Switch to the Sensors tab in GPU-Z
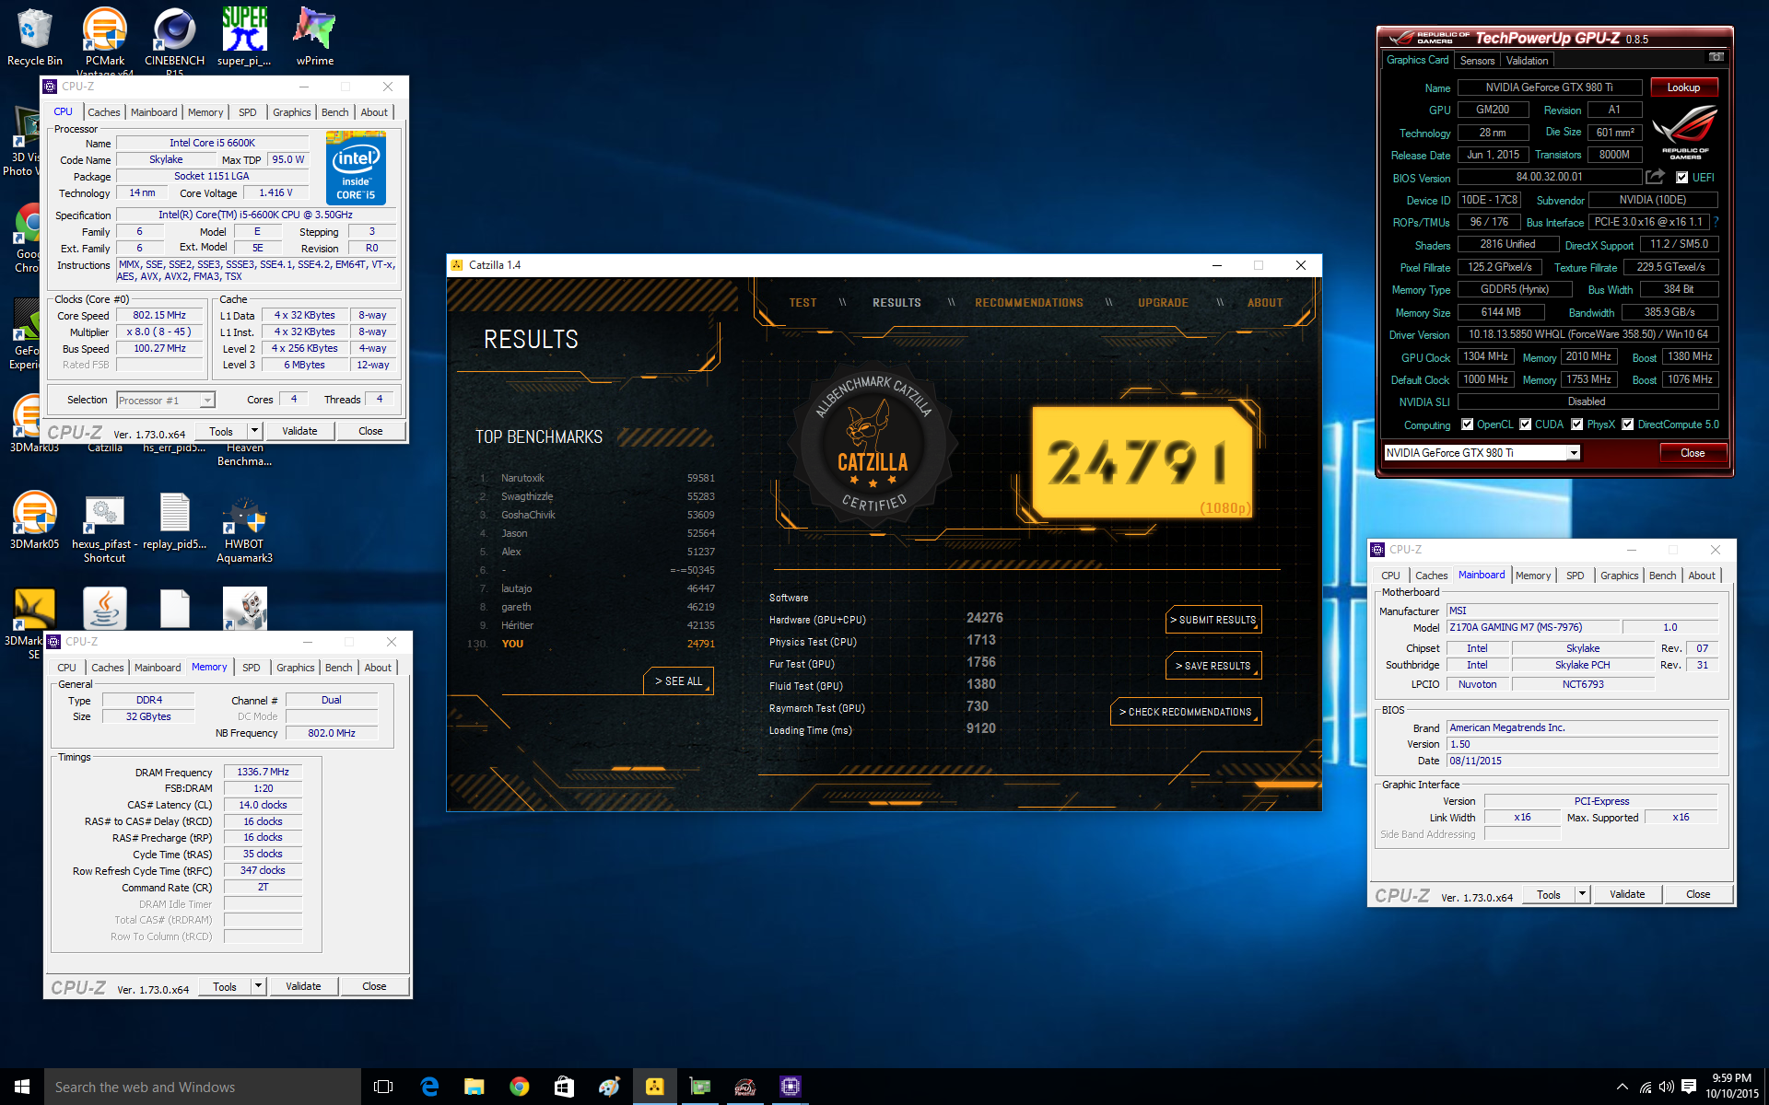This screenshot has width=1769, height=1105. click(x=1477, y=61)
